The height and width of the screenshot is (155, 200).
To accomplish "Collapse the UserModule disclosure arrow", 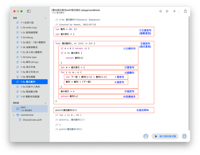I will click(14, 115).
